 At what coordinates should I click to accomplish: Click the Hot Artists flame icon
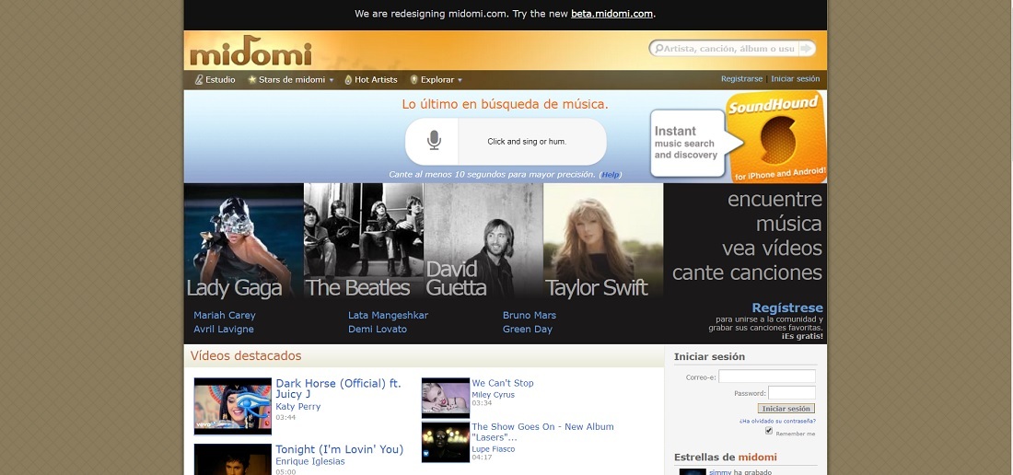point(348,79)
